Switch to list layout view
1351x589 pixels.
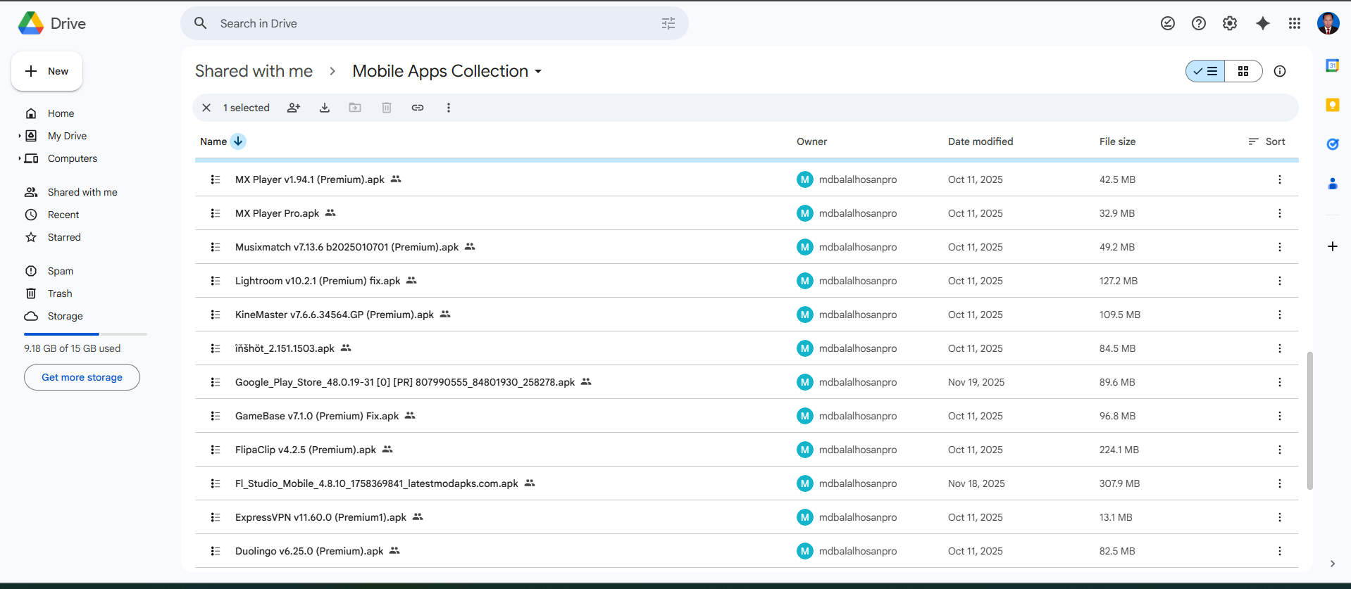tap(1206, 71)
